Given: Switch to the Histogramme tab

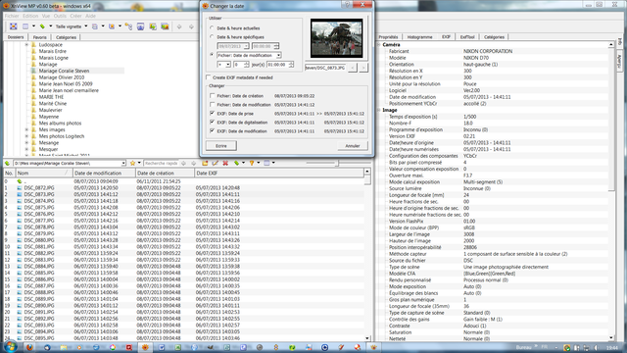Looking at the screenshot, I should tap(419, 37).
